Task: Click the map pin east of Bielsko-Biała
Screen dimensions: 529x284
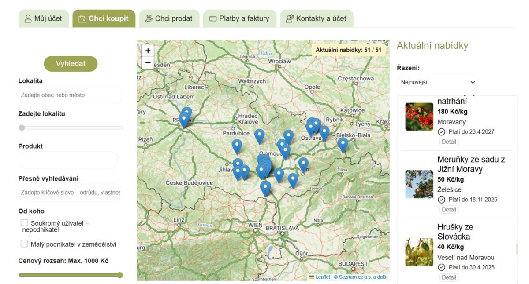Action: tap(343, 143)
